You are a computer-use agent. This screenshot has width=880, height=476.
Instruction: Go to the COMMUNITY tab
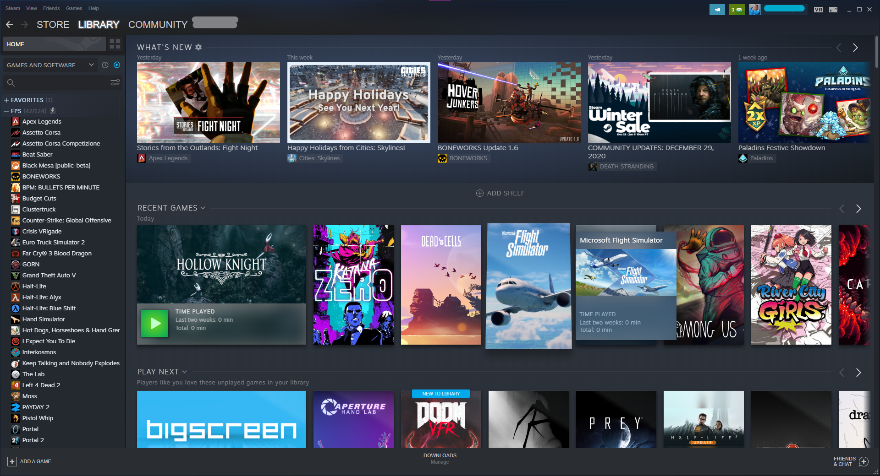click(158, 25)
